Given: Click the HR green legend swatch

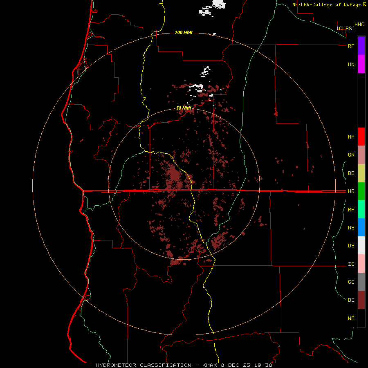Looking at the screenshot, I should click(x=361, y=191).
